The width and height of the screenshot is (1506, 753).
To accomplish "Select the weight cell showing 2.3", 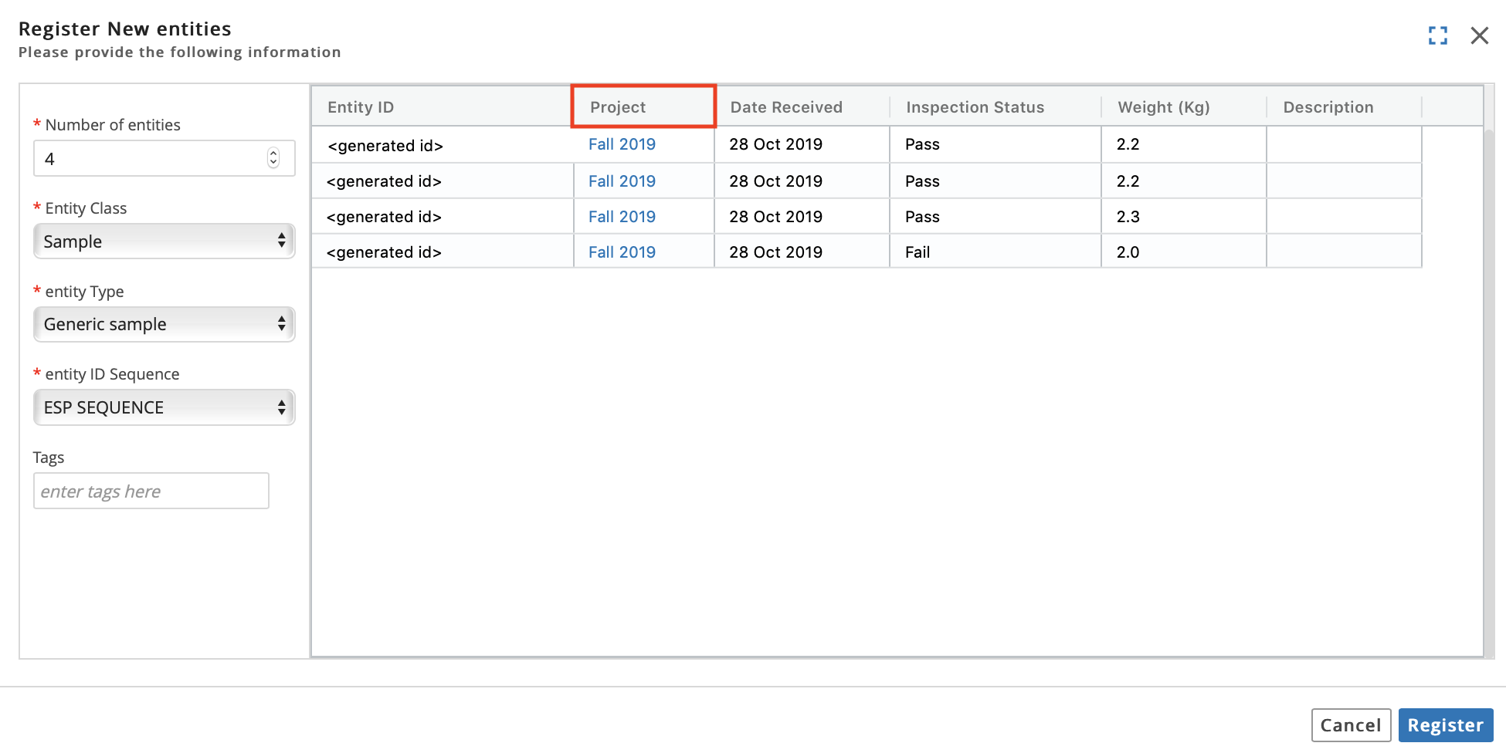I will pos(1184,216).
